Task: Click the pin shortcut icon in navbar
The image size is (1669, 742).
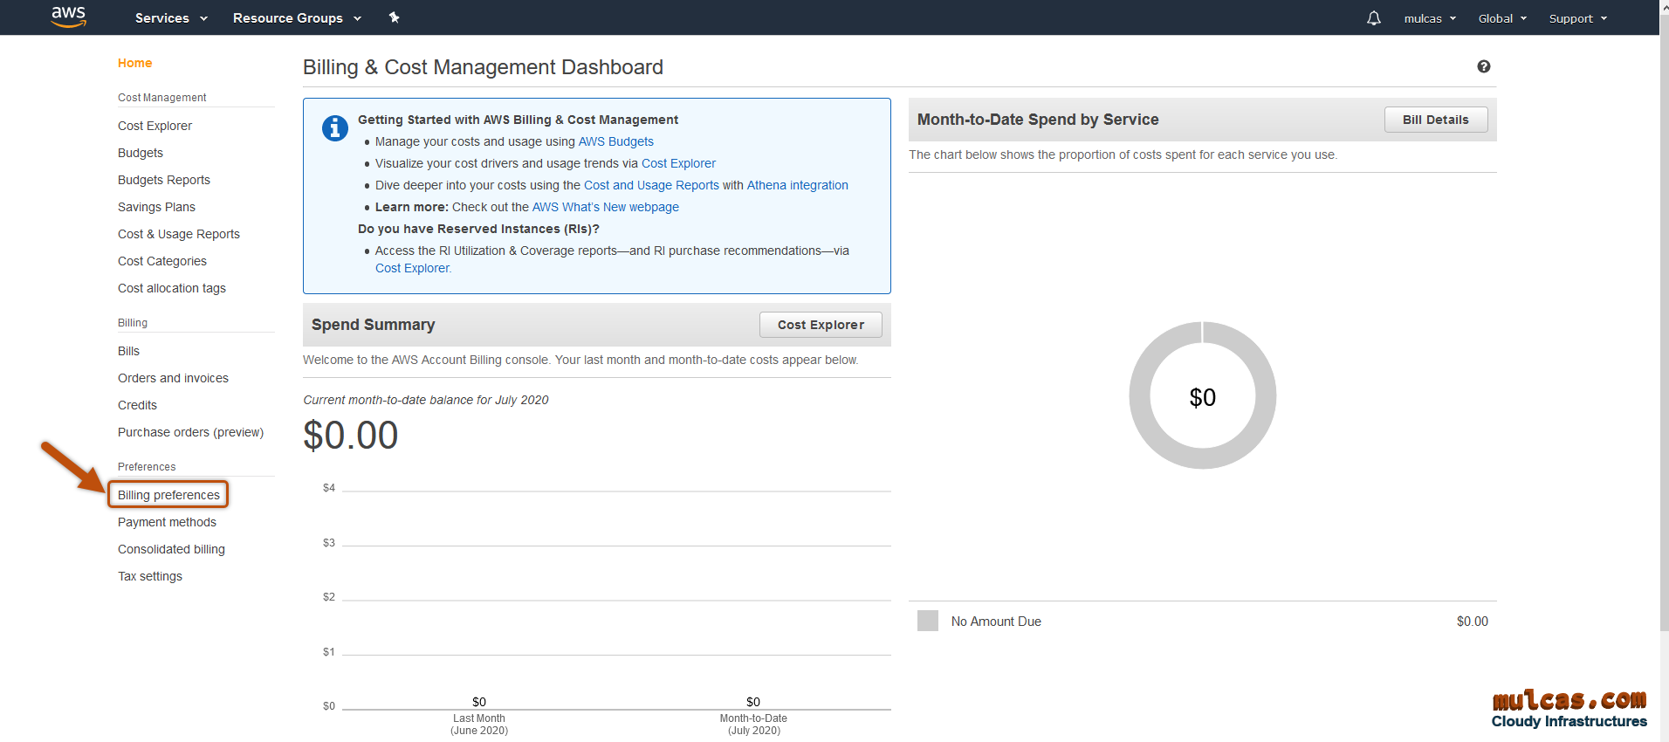Action: point(394,17)
